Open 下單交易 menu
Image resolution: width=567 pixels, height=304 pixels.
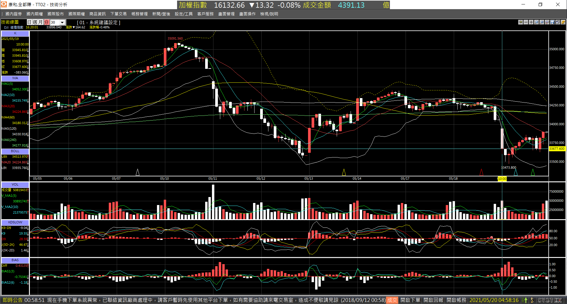pyautogui.click(x=119, y=14)
